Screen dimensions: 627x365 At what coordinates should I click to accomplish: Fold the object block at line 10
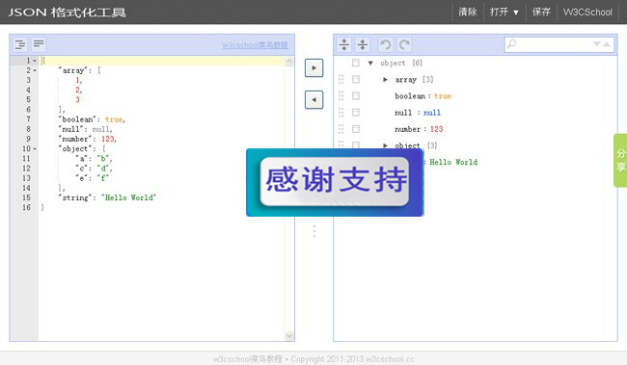[35, 149]
